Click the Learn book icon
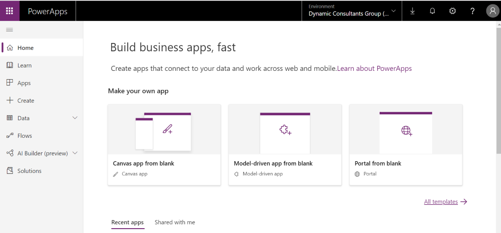This screenshot has height=233, width=501. tap(10, 65)
